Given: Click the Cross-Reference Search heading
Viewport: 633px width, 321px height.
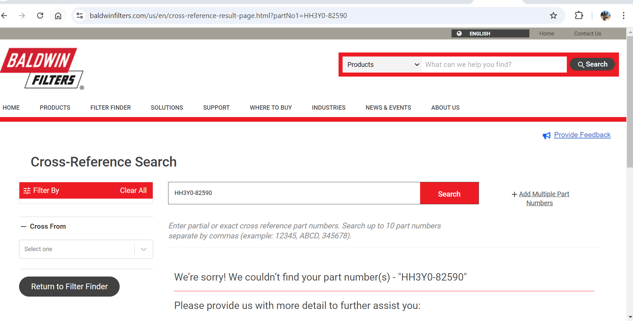Looking at the screenshot, I should pyautogui.click(x=104, y=162).
